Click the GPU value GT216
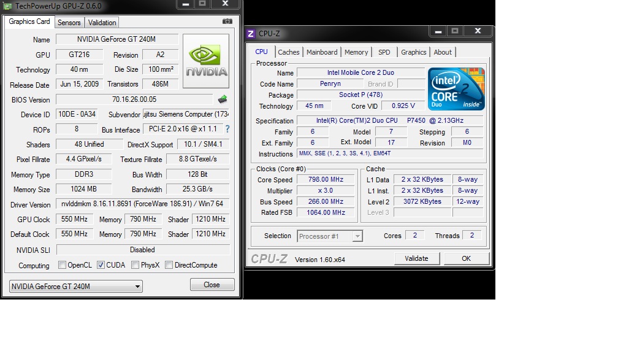This screenshot has width=618, height=348. (x=79, y=55)
